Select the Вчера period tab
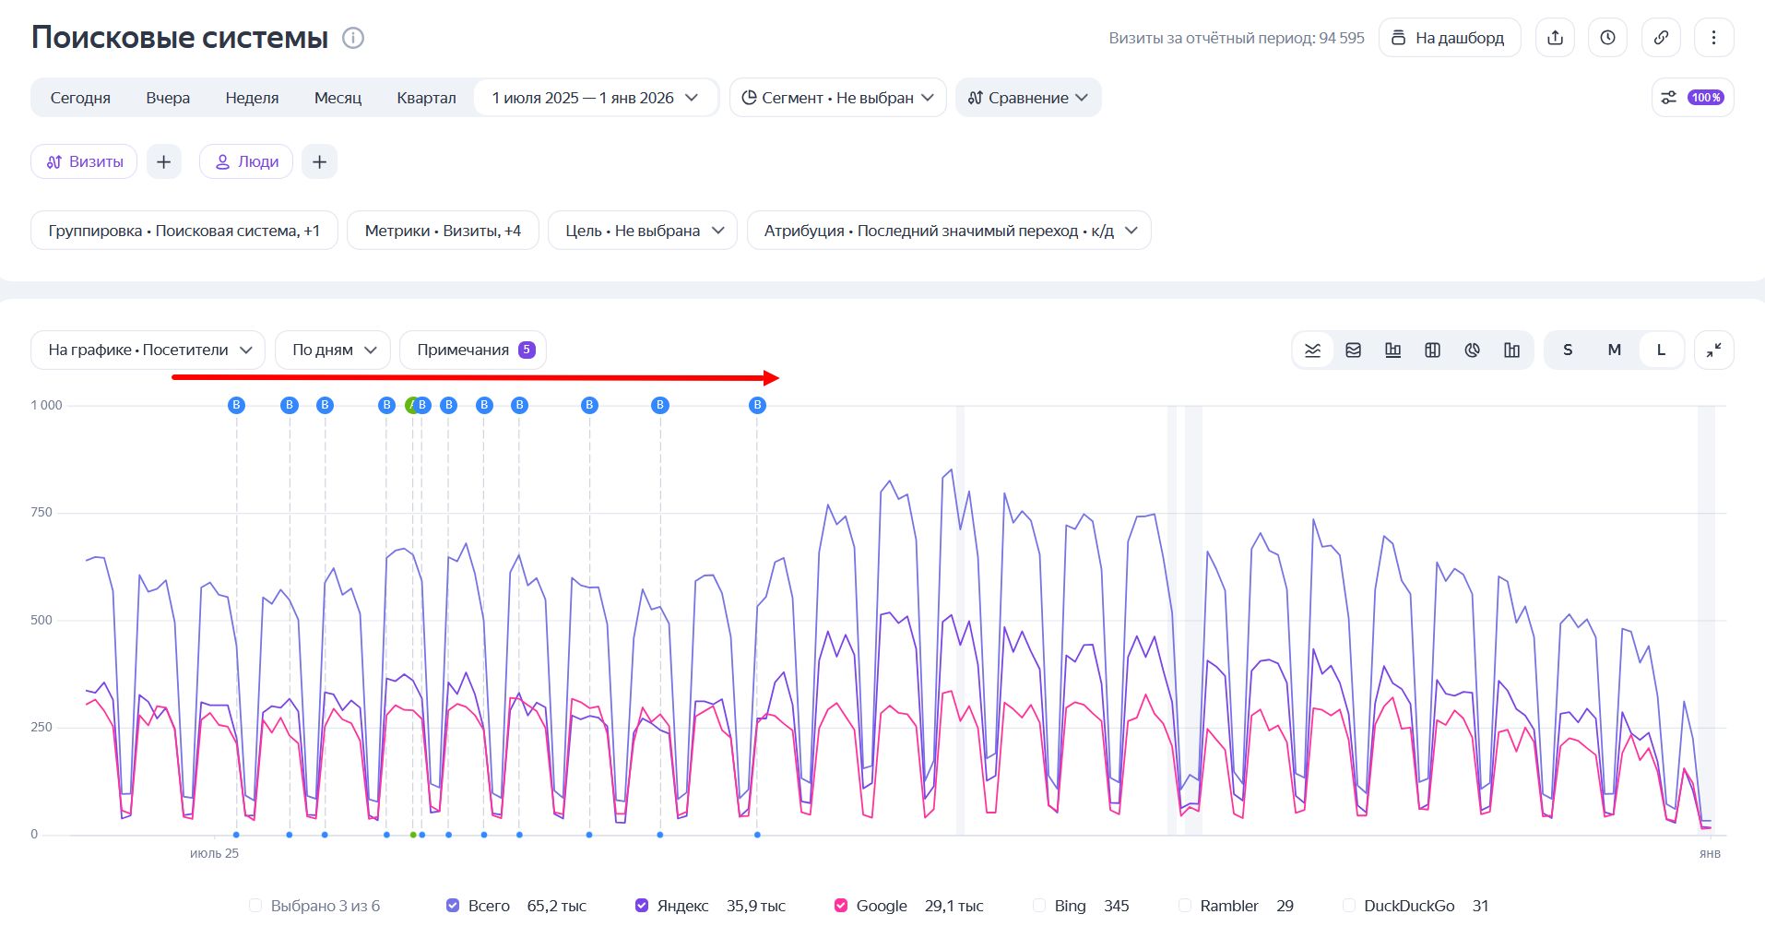Screen dimensions: 1765x938 pyautogui.click(x=168, y=98)
